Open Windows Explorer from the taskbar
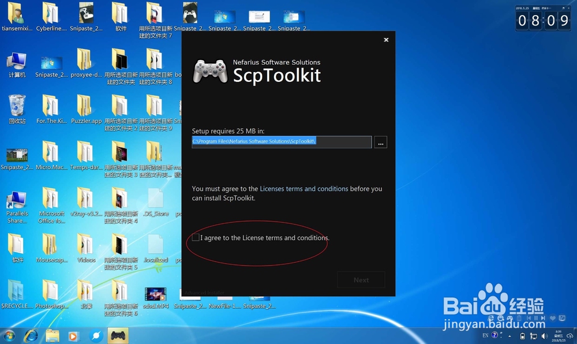The width and height of the screenshot is (577, 344). click(53, 336)
